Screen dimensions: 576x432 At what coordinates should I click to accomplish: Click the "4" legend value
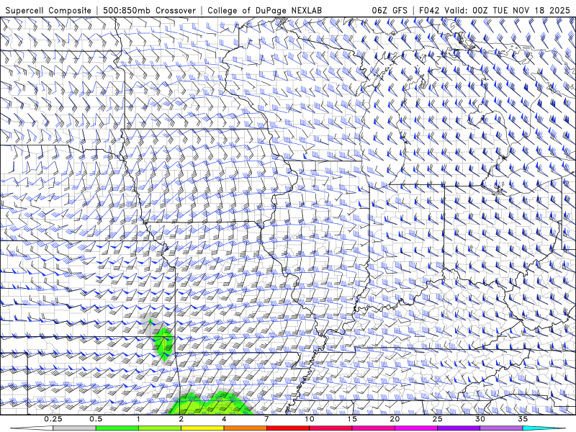coord(224,419)
